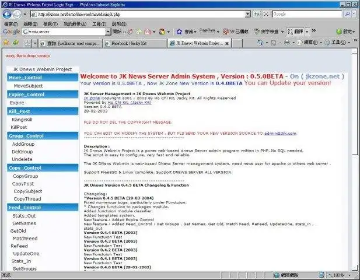Open the Tools menu (工具)
Viewport: 360px width, 280px height.
point(99,24)
